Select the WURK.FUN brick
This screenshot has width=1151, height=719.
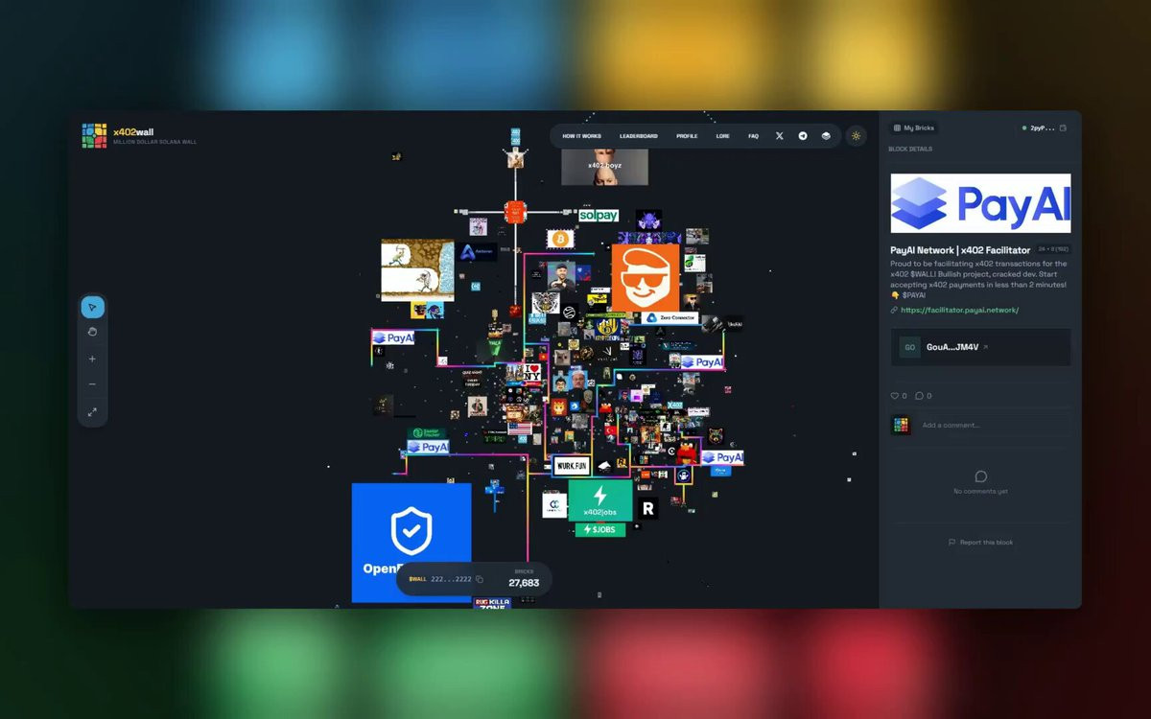(572, 466)
